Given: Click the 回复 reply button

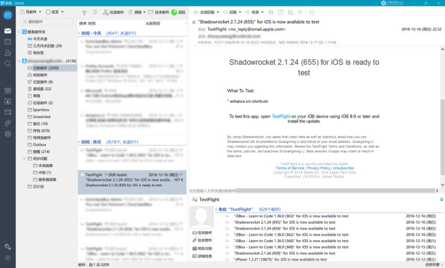Looking at the screenshot, I should coord(230,12).
